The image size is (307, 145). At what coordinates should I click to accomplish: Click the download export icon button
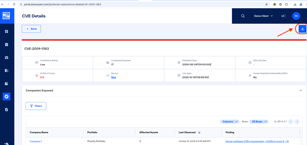303,29
